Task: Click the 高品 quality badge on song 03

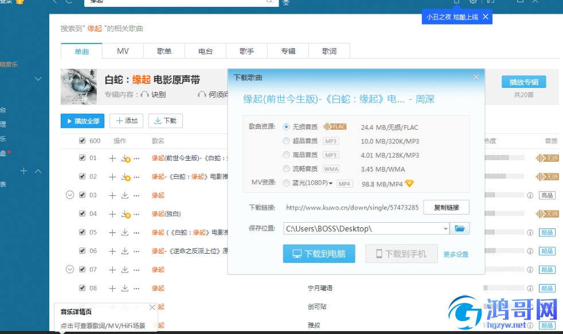Action: [x=547, y=195]
